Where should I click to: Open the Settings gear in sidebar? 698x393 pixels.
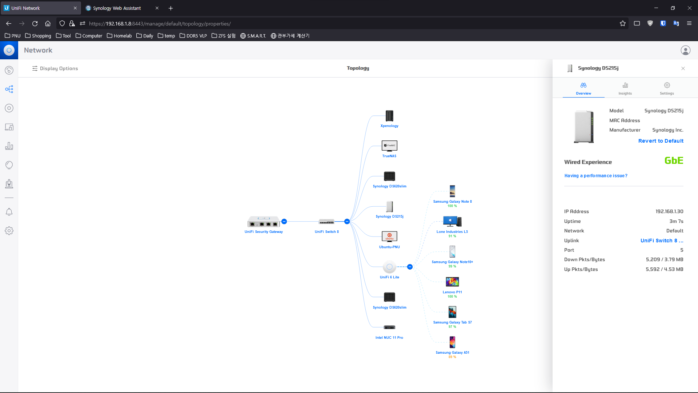[9, 231]
